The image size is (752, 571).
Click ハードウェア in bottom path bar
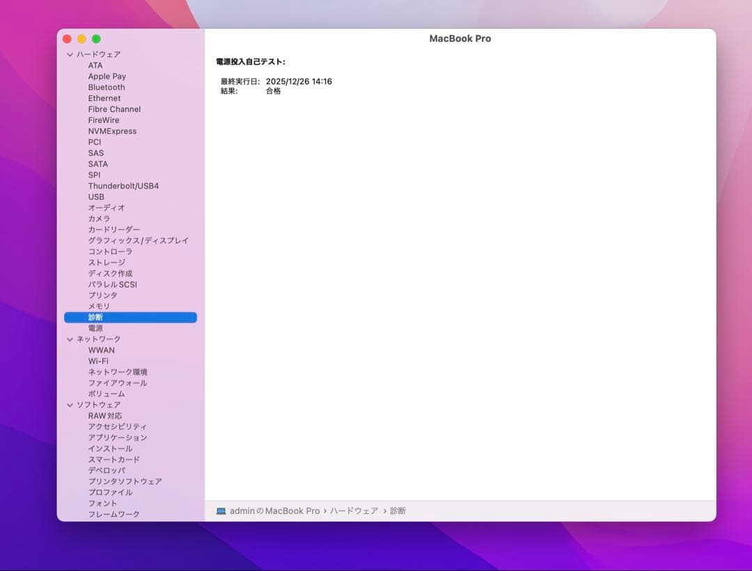pos(354,511)
